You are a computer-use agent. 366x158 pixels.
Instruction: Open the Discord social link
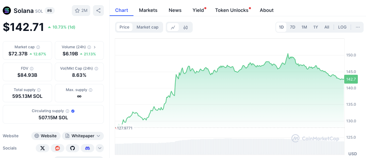click(x=87, y=148)
